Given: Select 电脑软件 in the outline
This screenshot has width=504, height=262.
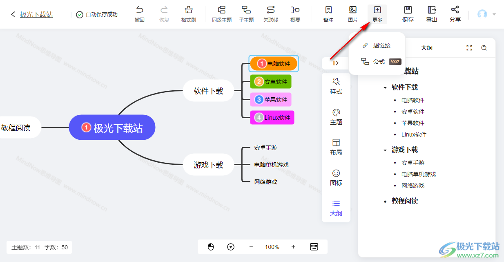Looking at the screenshot, I should point(413,100).
